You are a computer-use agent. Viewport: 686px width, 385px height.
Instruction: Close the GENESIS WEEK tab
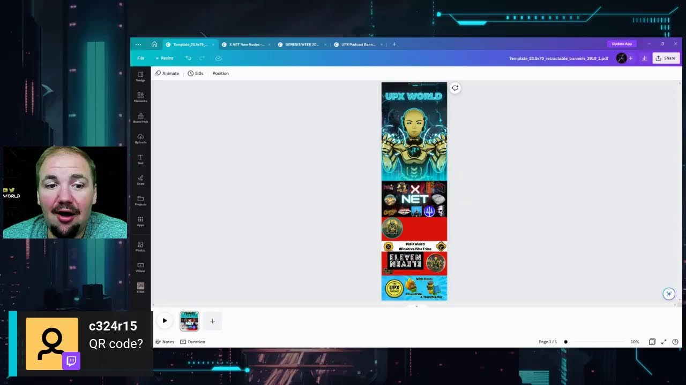[325, 44]
